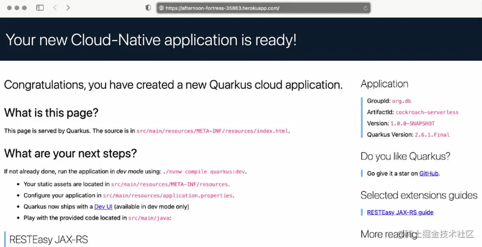Image resolution: width=482 pixels, height=247 pixels.
Task: Toggle the Safari sidebar icon
Action: pyautogui.click(x=40, y=8)
